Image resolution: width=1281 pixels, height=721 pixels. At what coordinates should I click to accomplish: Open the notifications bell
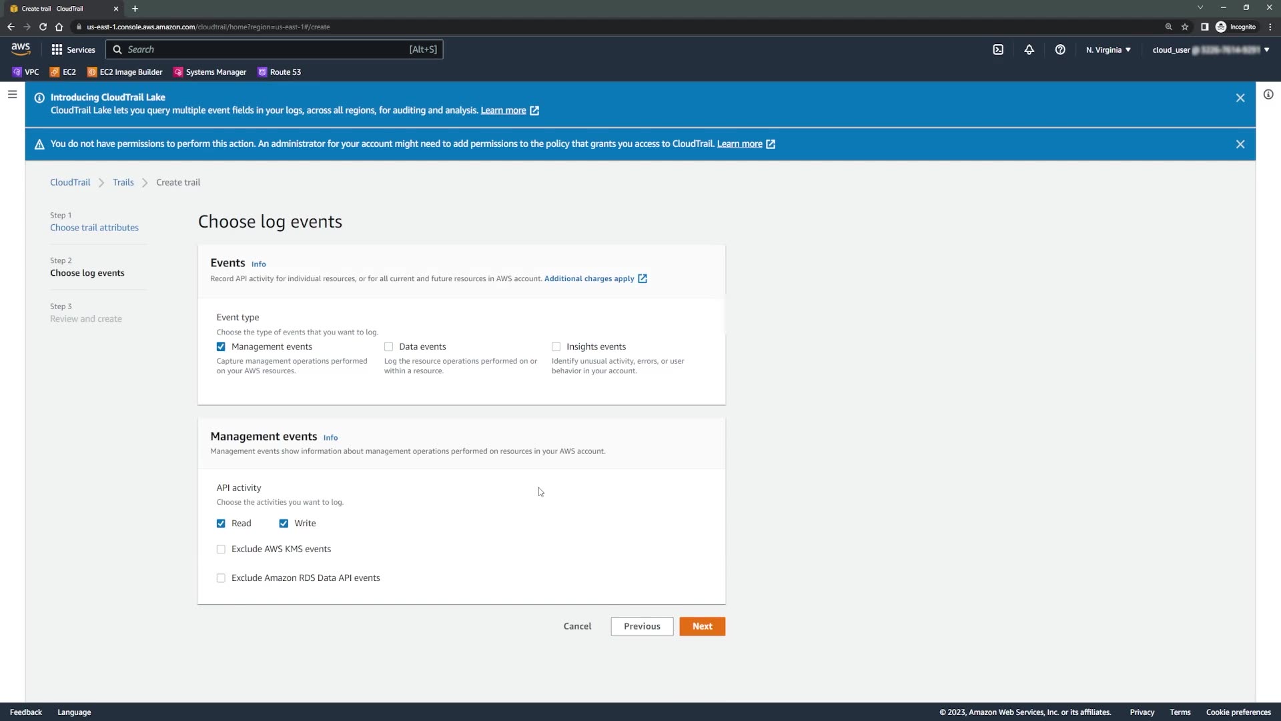pyautogui.click(x=1029, y=49)
